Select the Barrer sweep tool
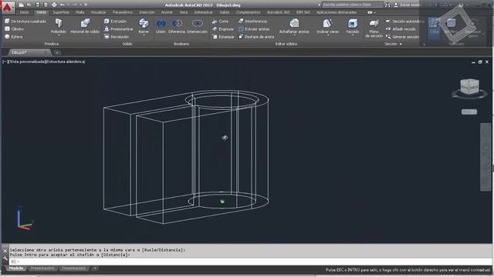494x277 pixels. click(x=144, y=25)
